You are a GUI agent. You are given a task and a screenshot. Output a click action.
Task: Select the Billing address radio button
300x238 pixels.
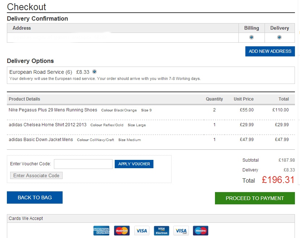pos(252,37)
